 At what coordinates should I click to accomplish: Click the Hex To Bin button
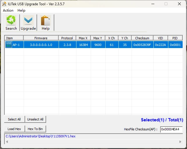[35, 129]
